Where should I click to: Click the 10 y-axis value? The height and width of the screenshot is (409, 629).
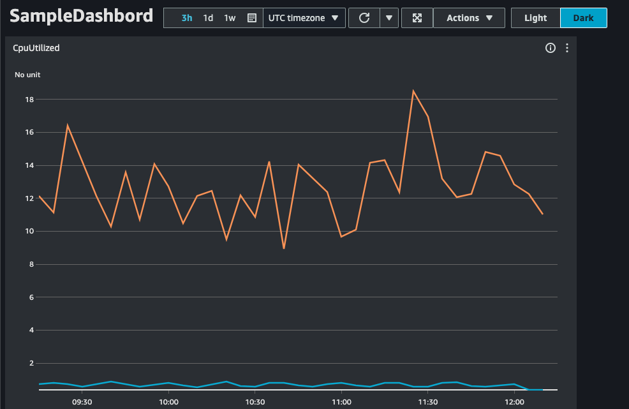(29, 231)
